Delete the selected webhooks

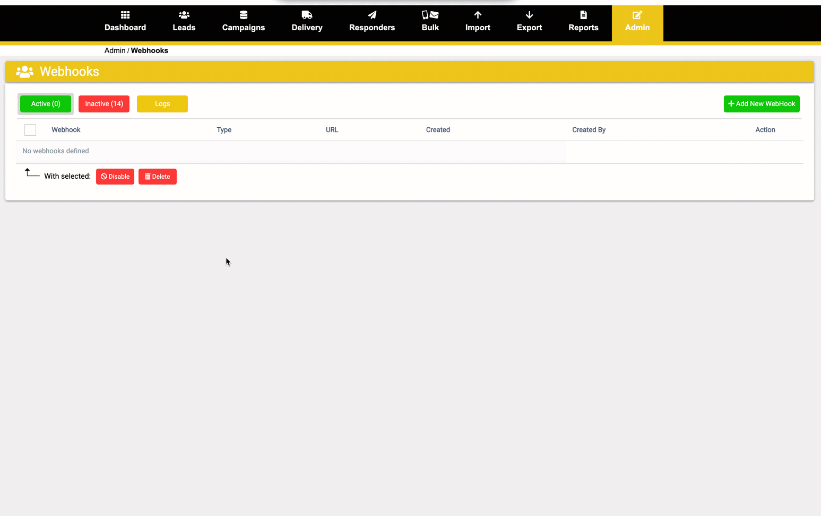click(x=158, y=177)
